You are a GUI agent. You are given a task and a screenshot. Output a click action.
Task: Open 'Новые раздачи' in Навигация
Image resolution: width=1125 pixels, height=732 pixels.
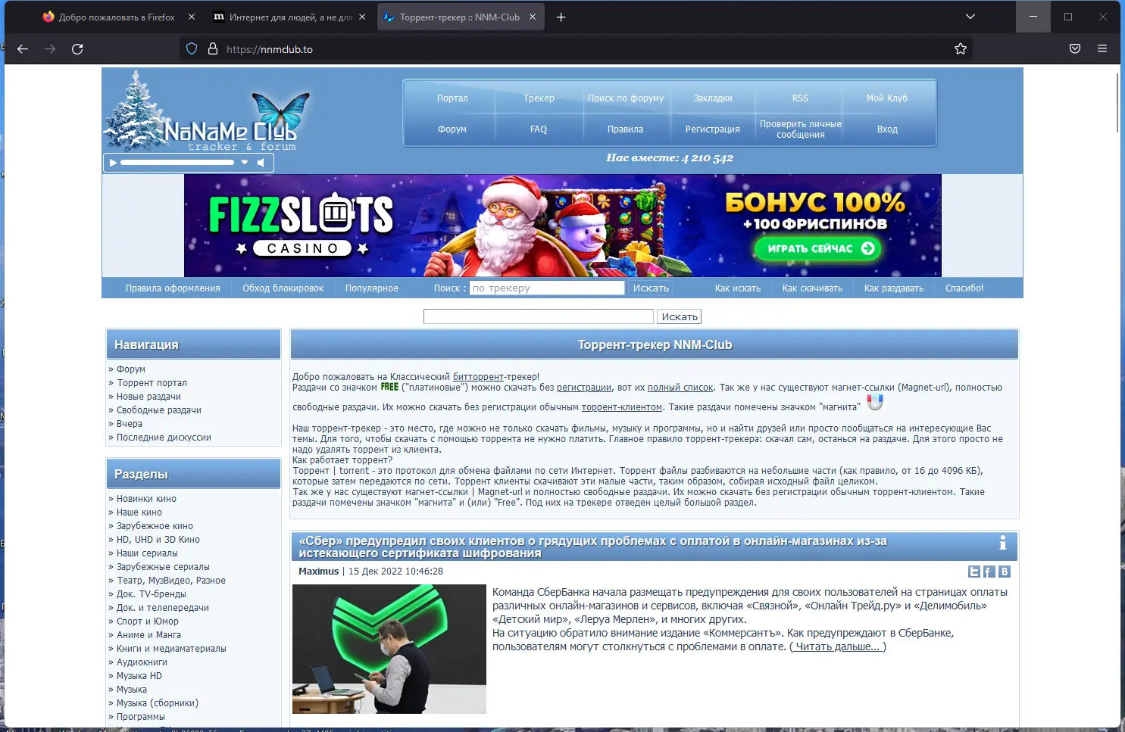tap(148, 397)
